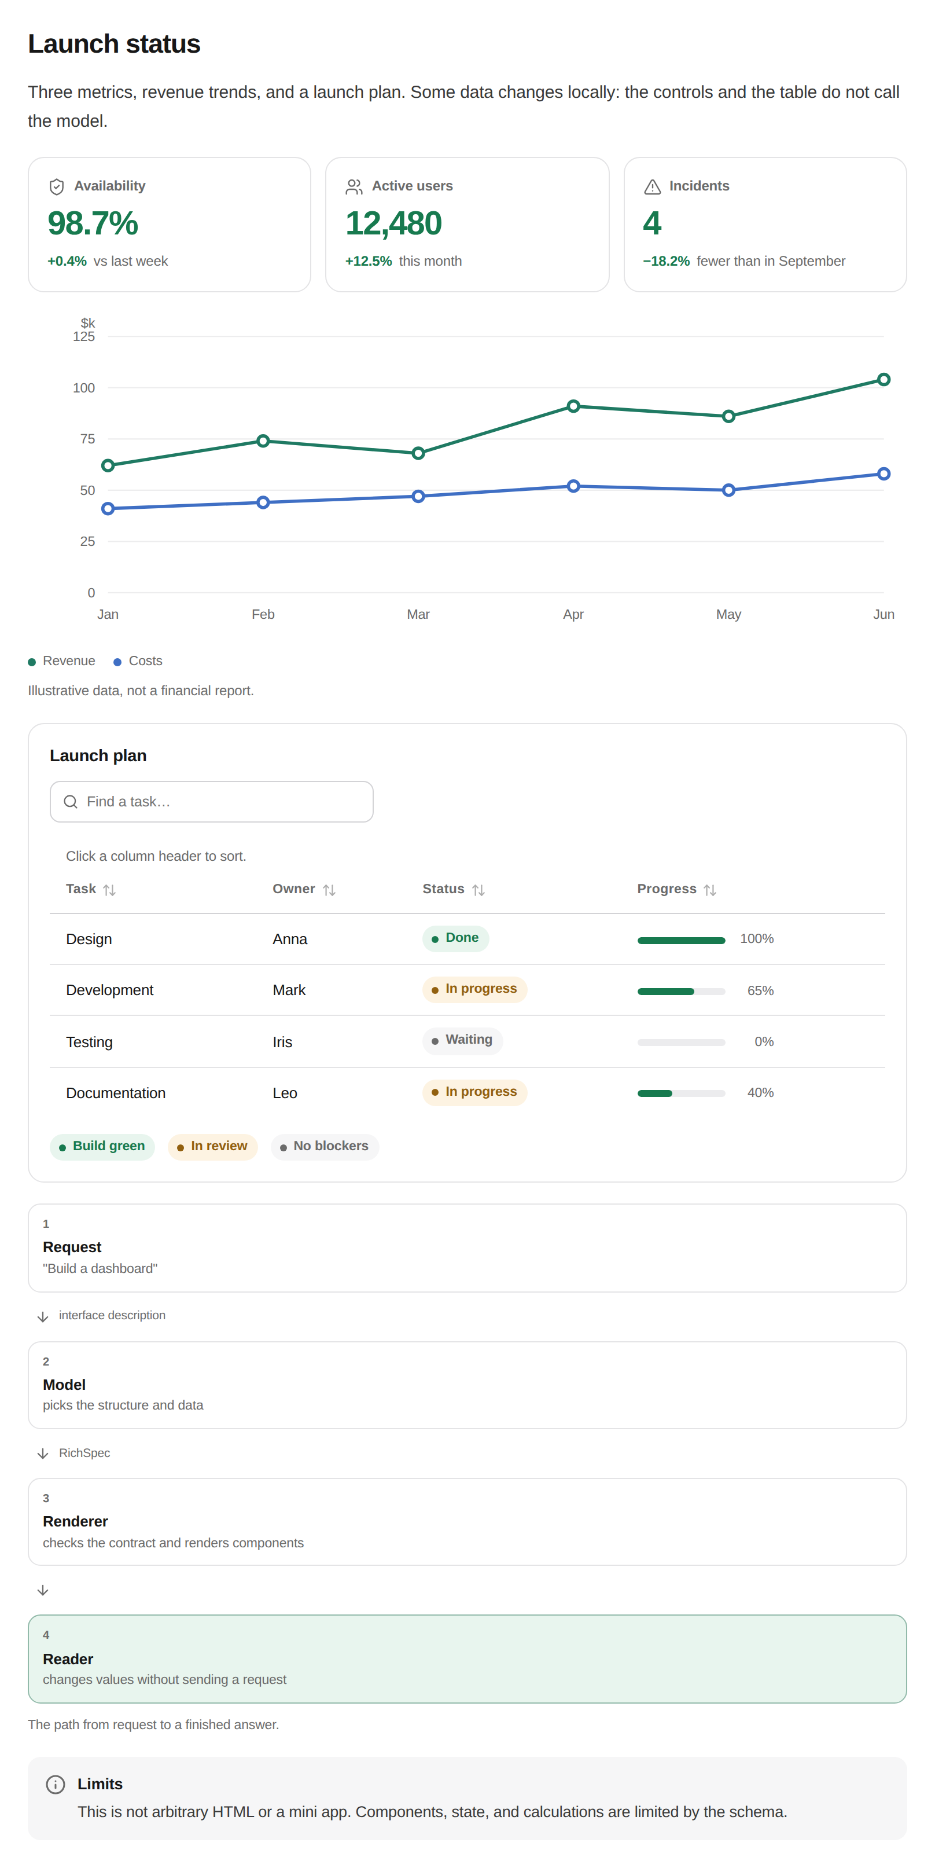Screen dimensions: 935x1868
Task: Sort by the Owner column header
Action: pyautogui.click(x=304, y=889)
